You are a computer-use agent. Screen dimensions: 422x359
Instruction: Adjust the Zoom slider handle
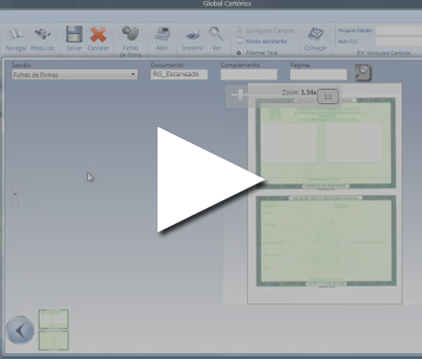tap(241, 95)
